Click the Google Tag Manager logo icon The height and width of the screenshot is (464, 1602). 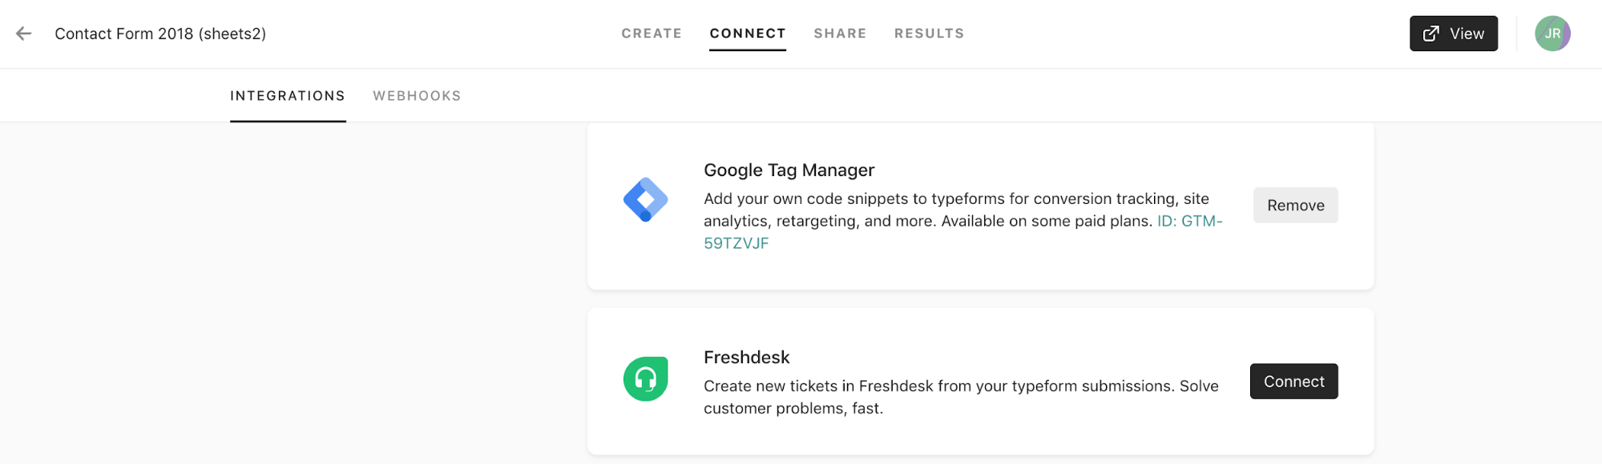645,200
